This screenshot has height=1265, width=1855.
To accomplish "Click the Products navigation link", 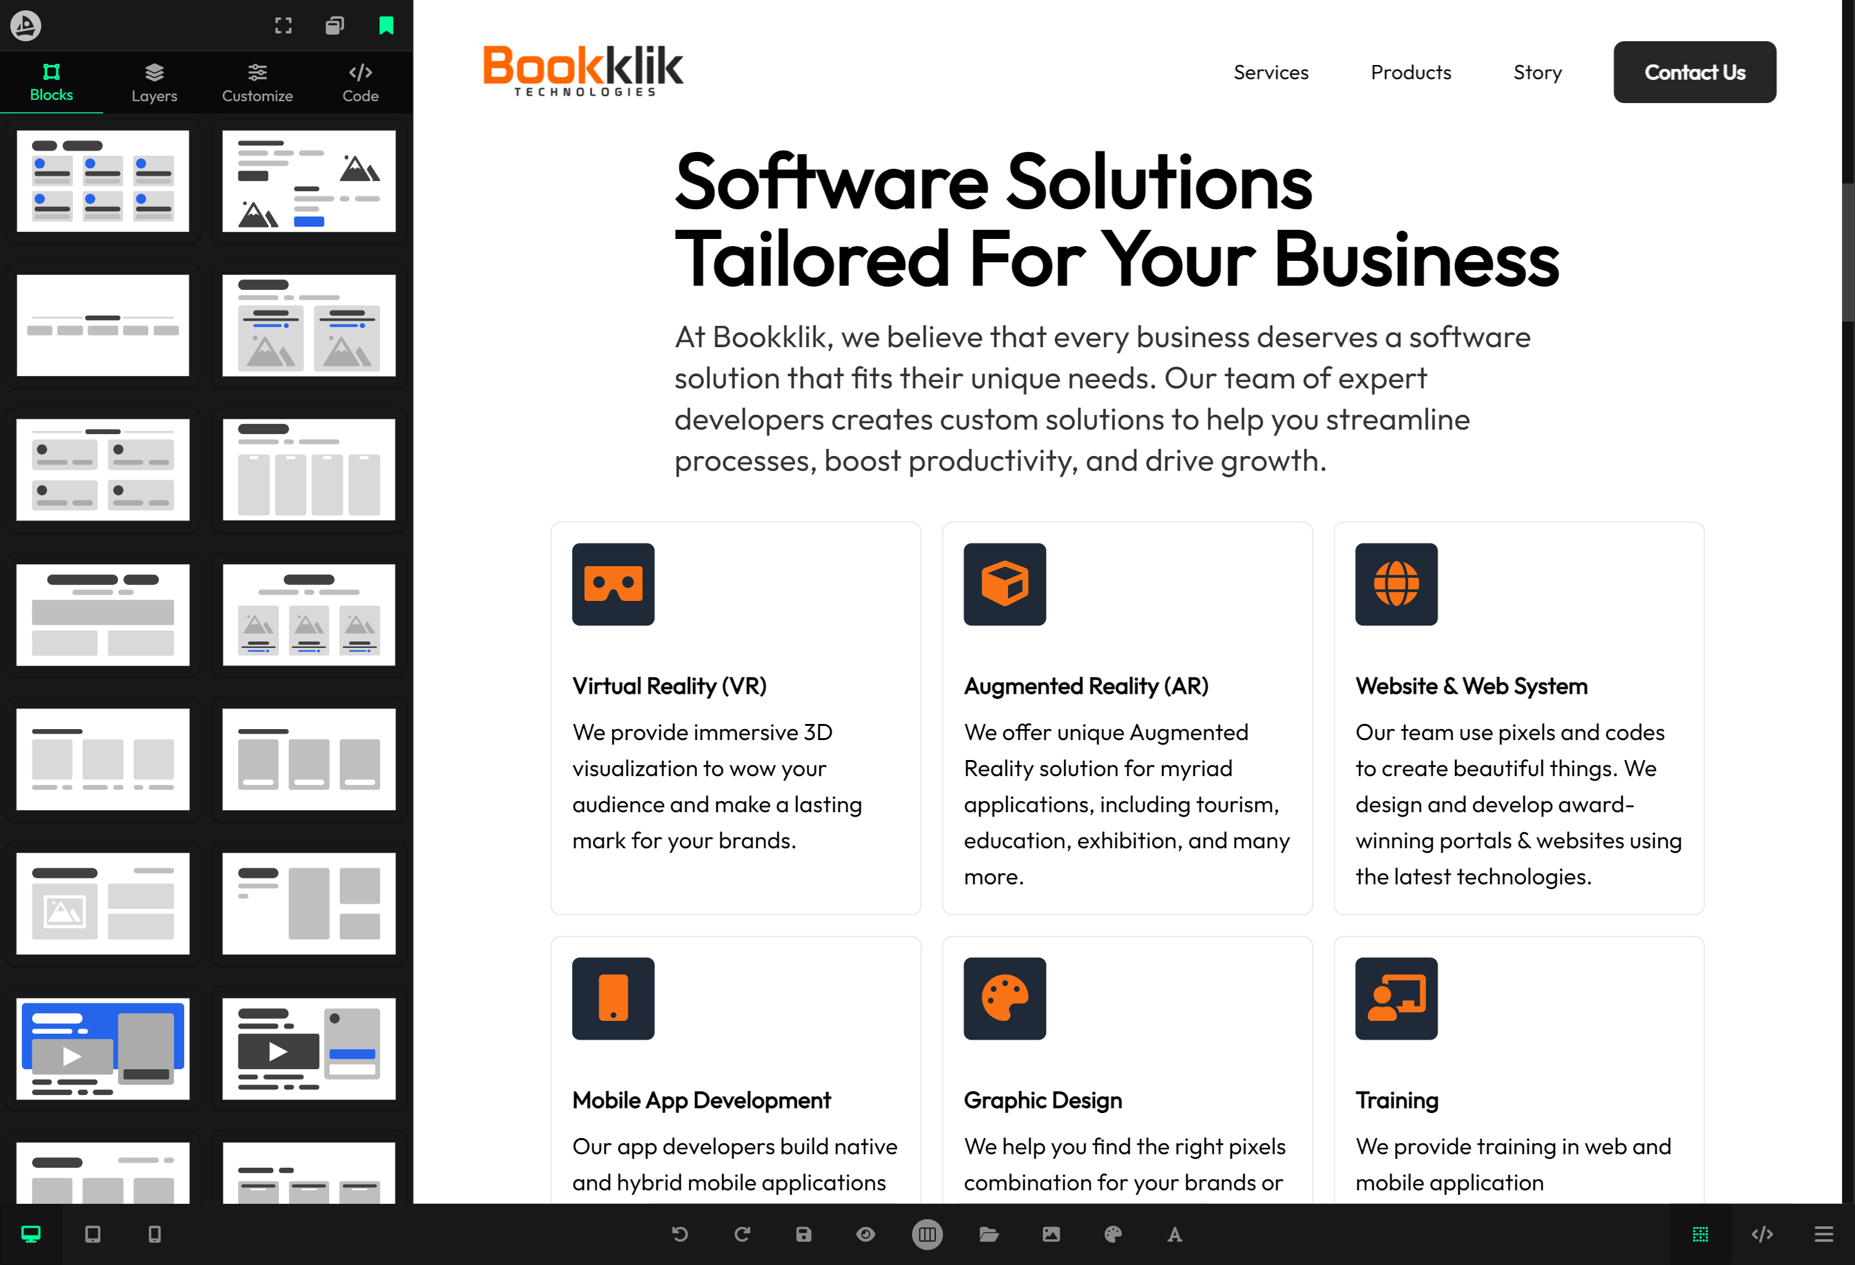I will coord(1411,72).
